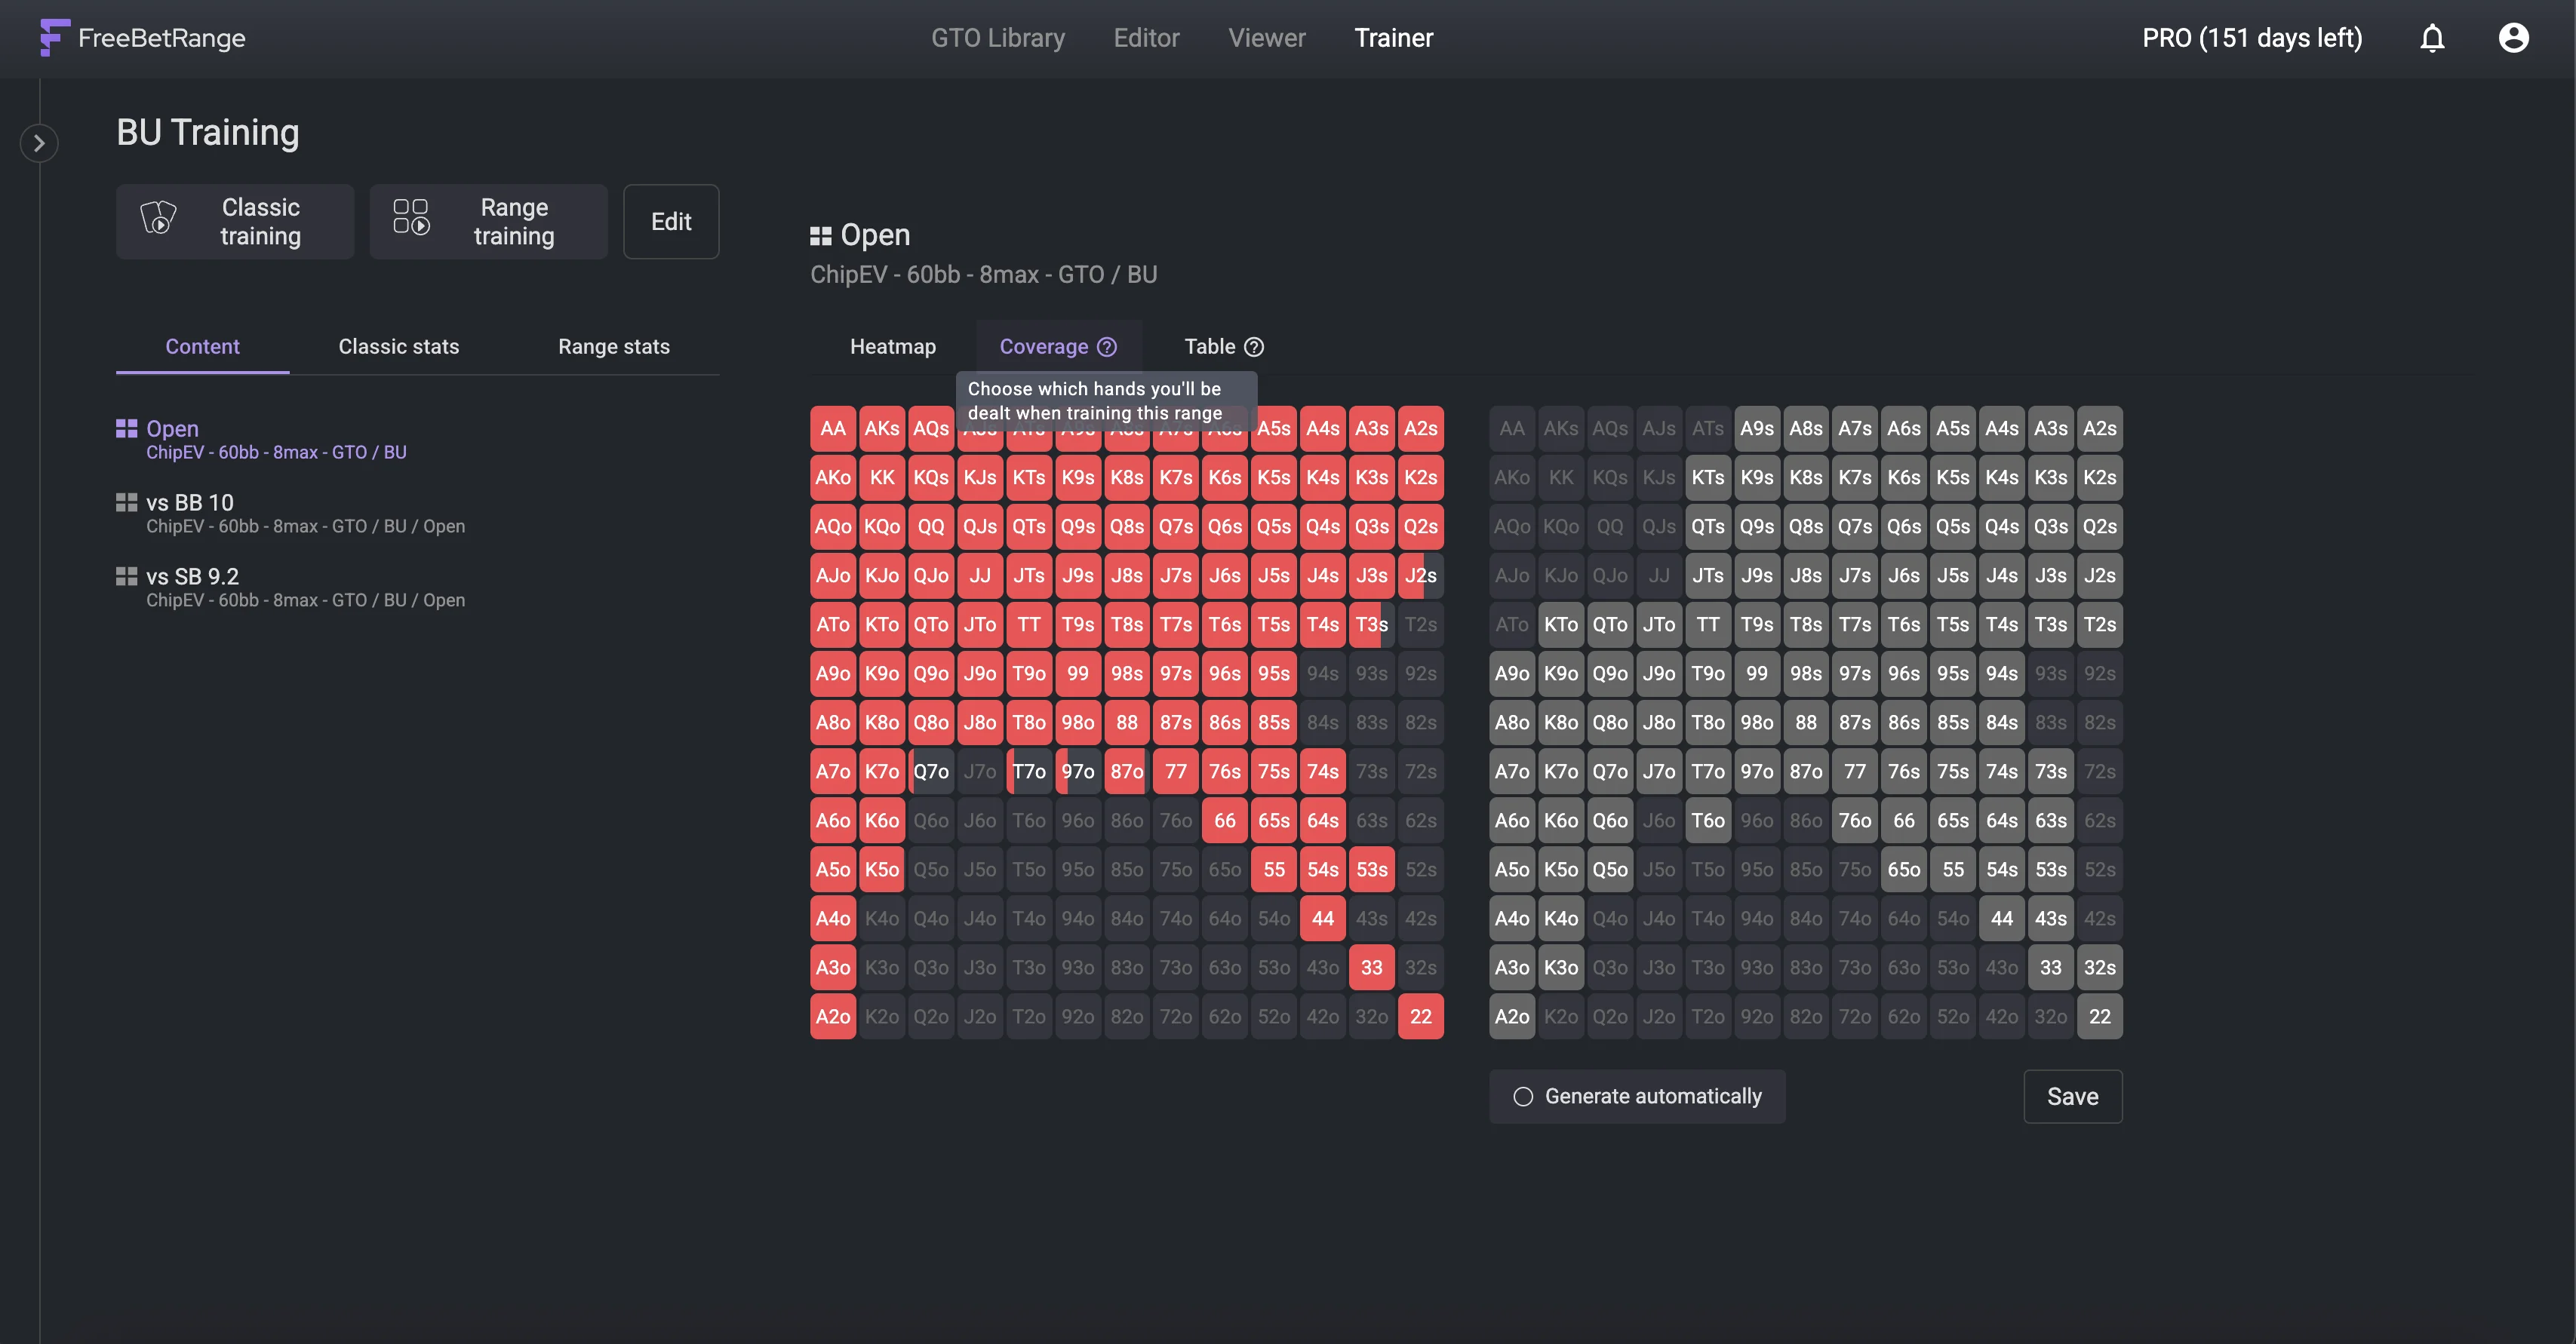Enable Generate automatically radio option
Viewport: 2576px width, 1344px height.
[x=1523, y=1096]
